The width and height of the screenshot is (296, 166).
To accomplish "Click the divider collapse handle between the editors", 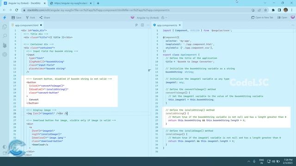I will [x=149, y=70].
